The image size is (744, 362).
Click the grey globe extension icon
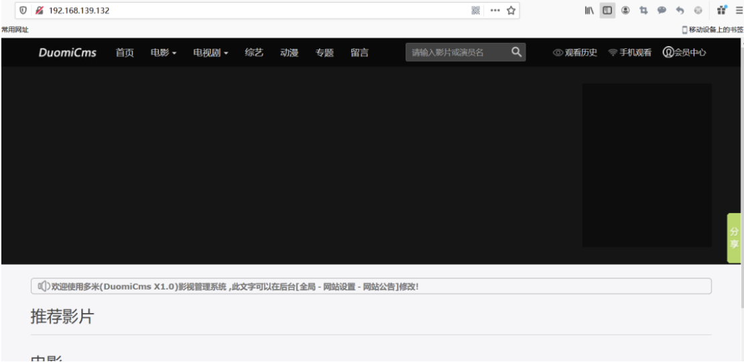pyautogui.click(x=698, y=11)
